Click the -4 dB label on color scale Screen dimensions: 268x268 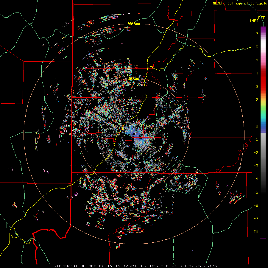[256, 179]
